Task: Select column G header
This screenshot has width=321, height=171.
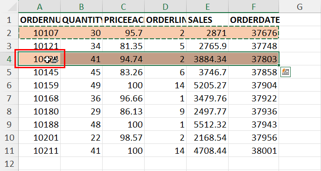Action: coord(300,7)
